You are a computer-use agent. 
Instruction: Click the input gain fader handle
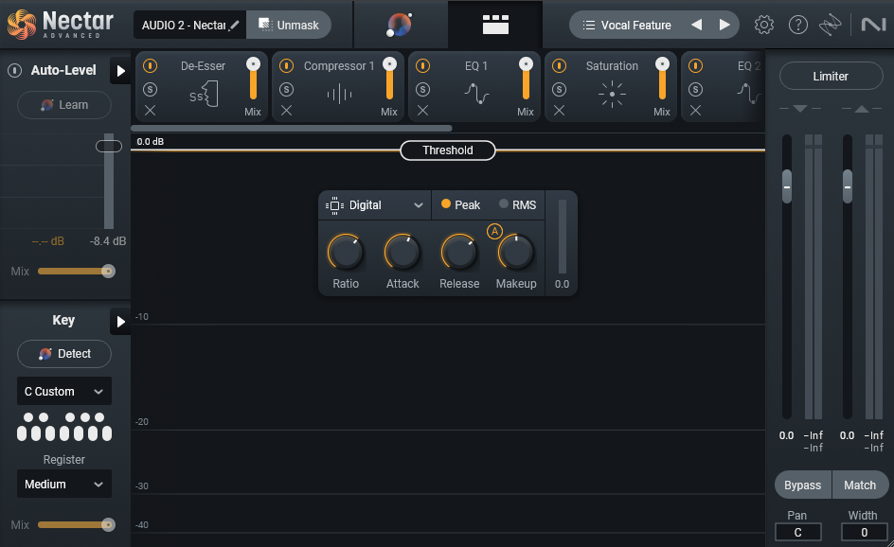[787, 186]
